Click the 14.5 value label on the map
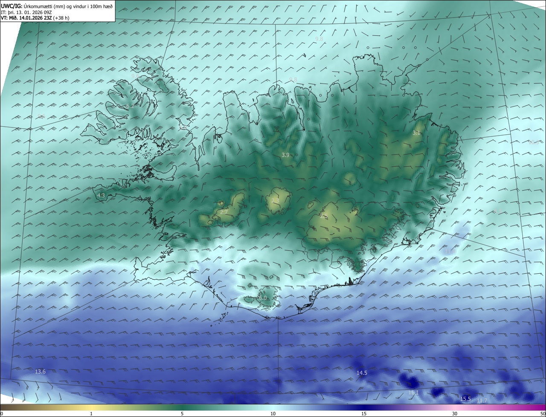Screen dimensions: 546x417 [x=362, y=373]
